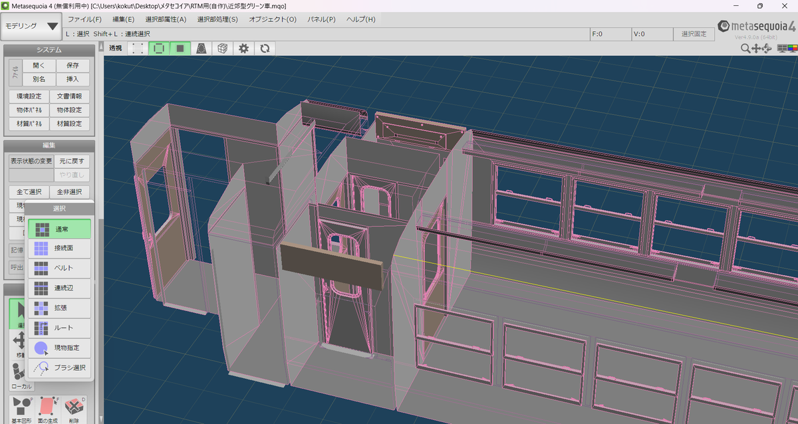Click the V:0 vertex count field

tap(651, 34)
